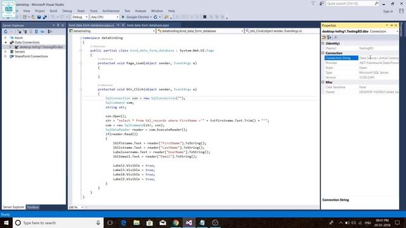Switch to Toolbox tab at bottom
This screenshot has width=406, height=228.
pyautogui.click(x=33, y=207)
